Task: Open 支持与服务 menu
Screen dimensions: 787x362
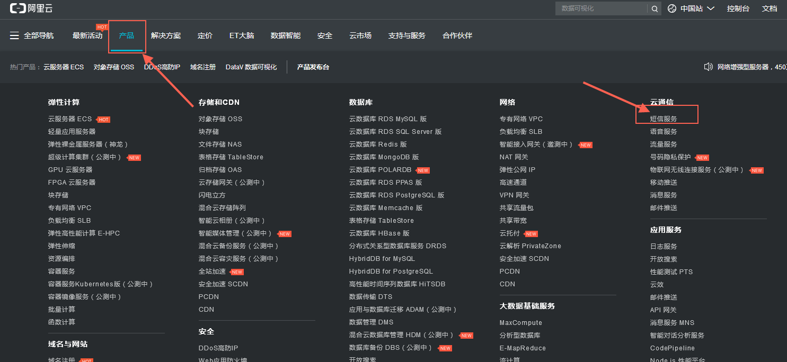Action: [407, 35]
